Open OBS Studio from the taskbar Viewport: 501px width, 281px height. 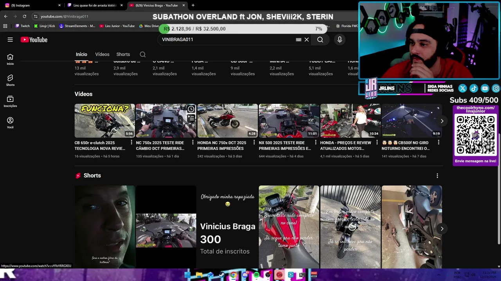tap(268, 275)
